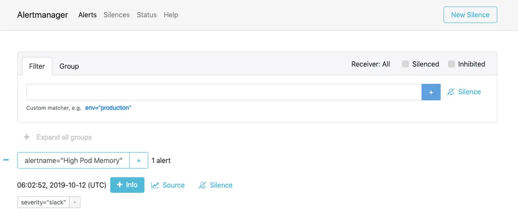Click the Silence link beside filter bar

coord(464,92)
